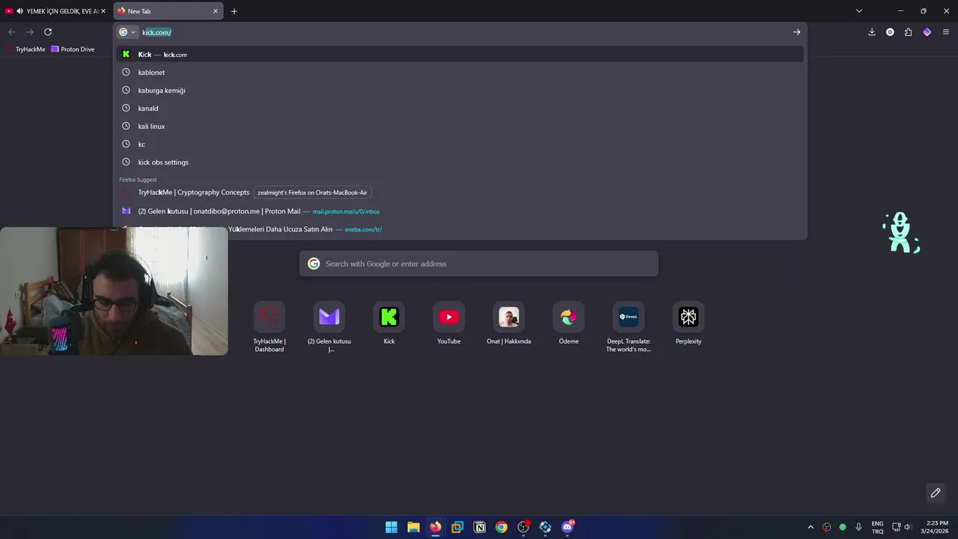The image size is (958, 539).
Task: Open the Downloads panel in toolbar
Action: (871, 32)
